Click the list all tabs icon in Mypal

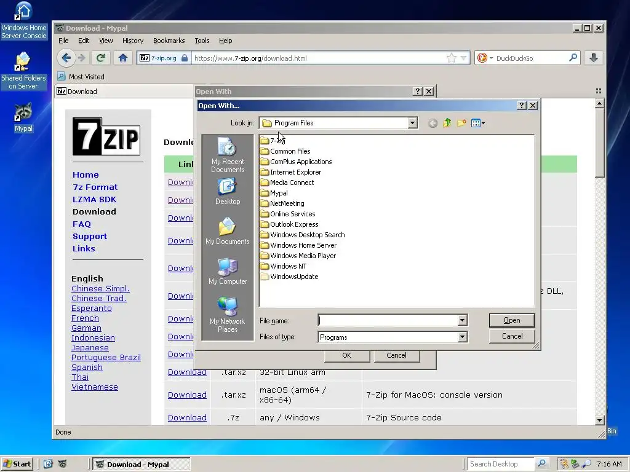(598, 91)
